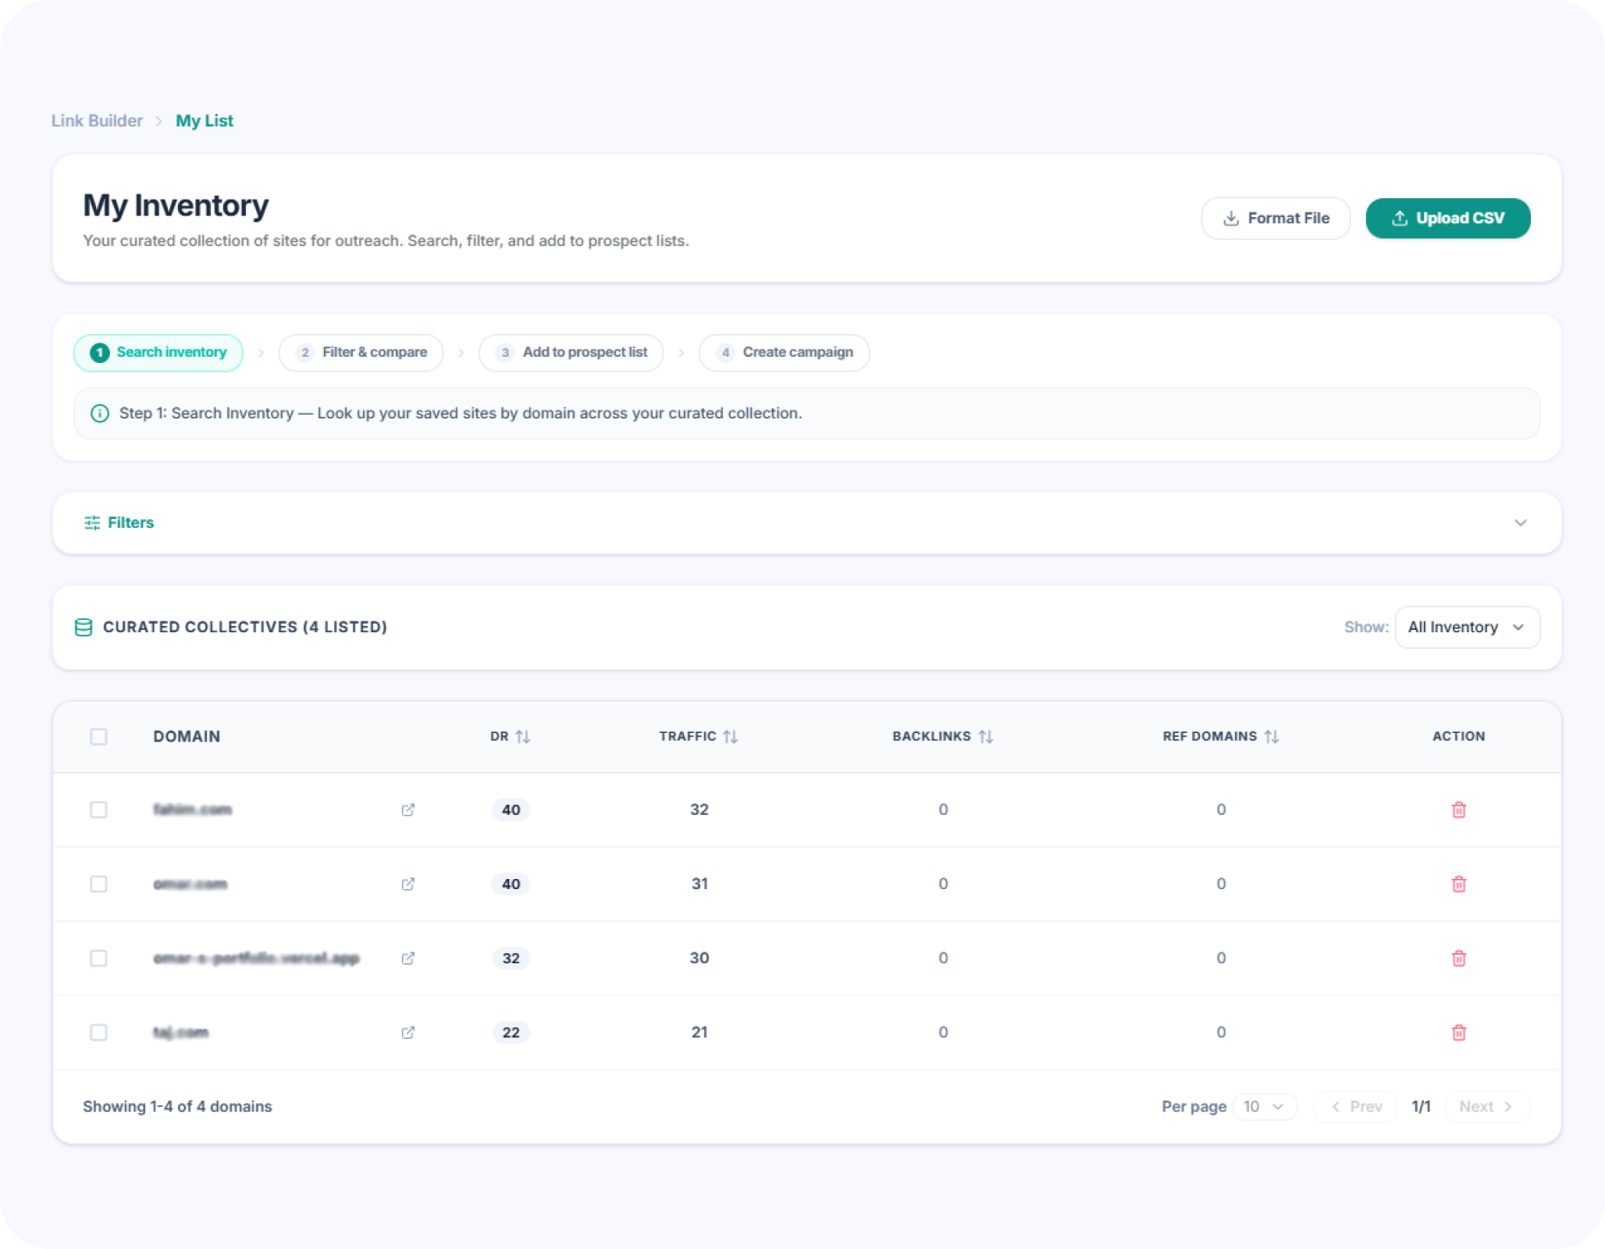Image resolution: width=1605 pixels, height=1249 pixels.
Task: Delete the row with DR 40 and traffic 32
Action: point(1458,810)
